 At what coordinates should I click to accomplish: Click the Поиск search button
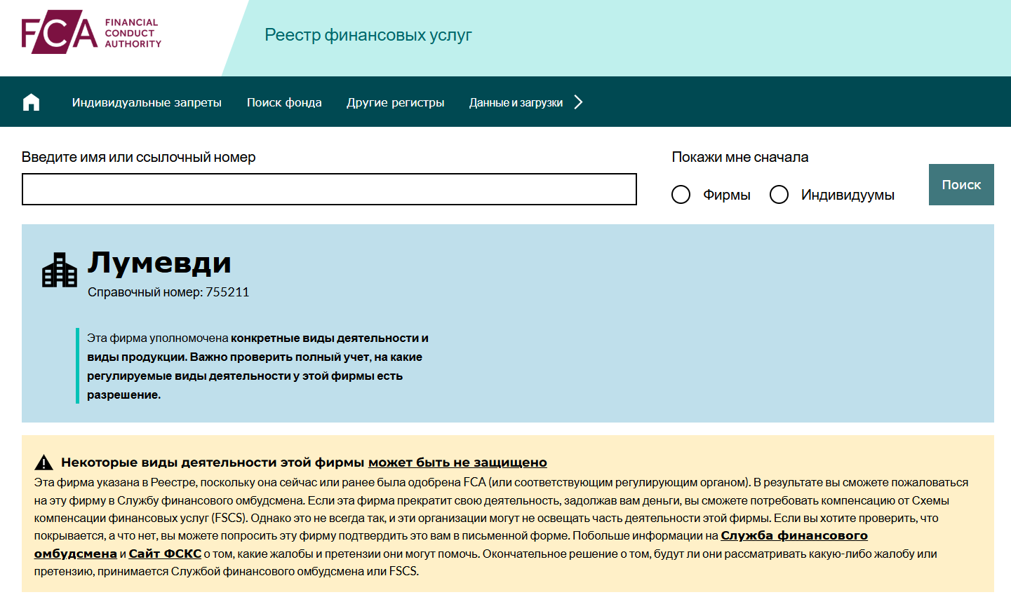pos(961,184)
